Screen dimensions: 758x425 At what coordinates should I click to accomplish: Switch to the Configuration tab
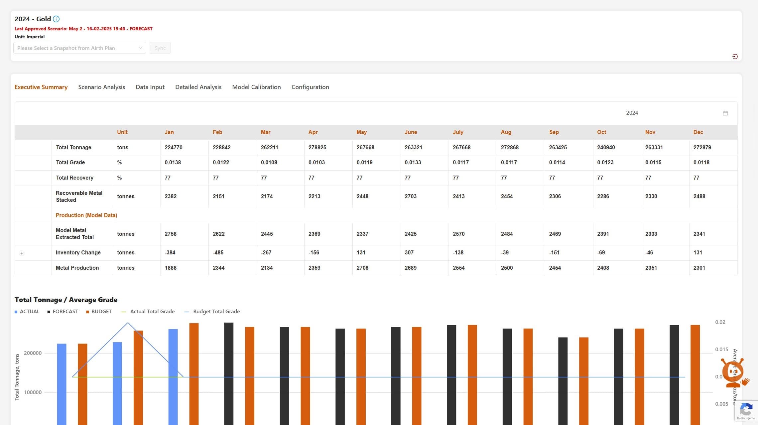[x=311, y=87]
